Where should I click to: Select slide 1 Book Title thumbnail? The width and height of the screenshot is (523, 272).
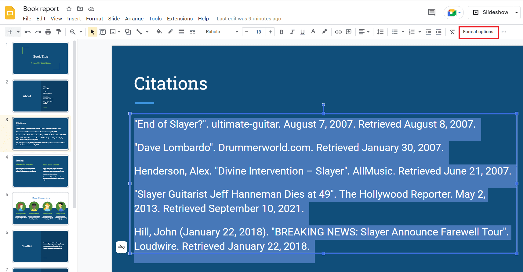(41, 58)
